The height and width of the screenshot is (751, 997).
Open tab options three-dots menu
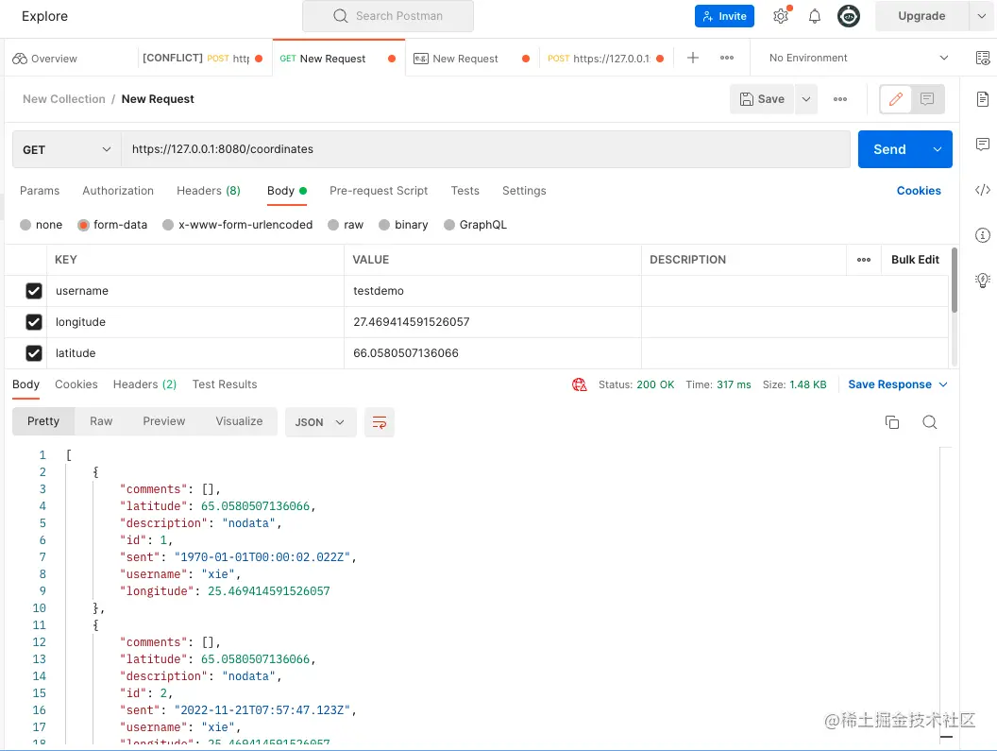[727, 58]
